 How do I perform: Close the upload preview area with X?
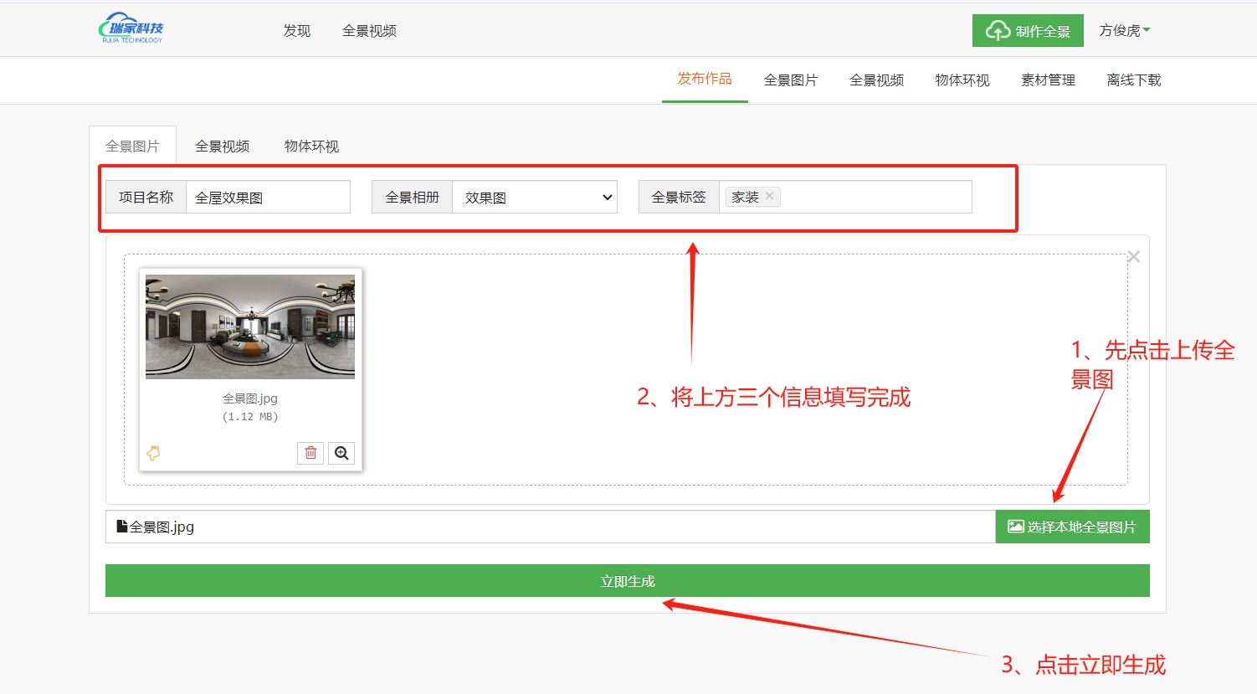(x=1133, y=257)
